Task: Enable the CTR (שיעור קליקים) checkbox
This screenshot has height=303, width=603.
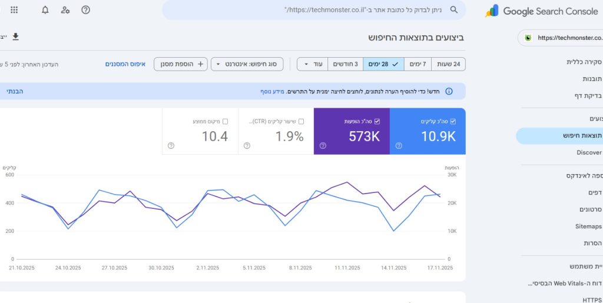Action: (301, 121)
